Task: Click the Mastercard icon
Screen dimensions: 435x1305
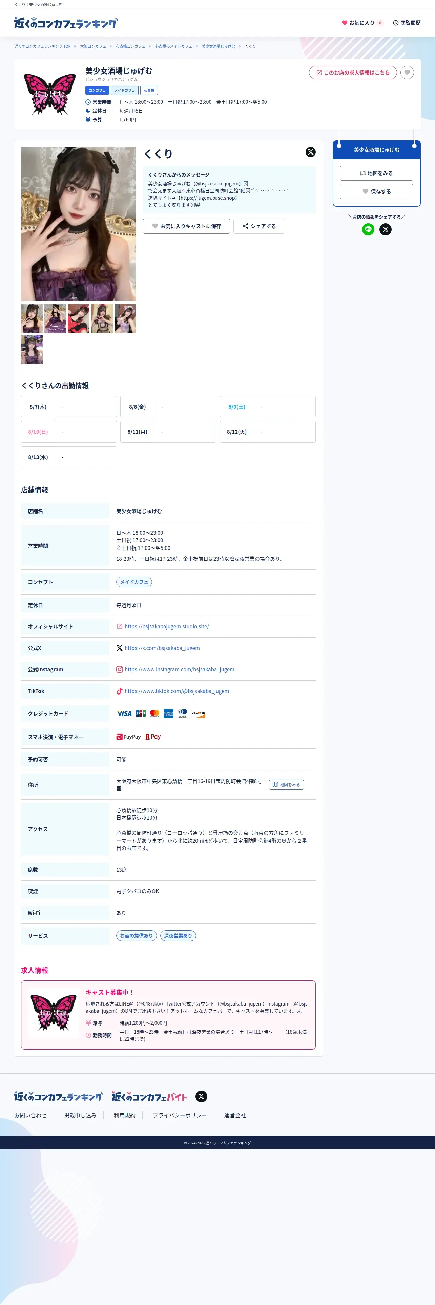Action: [154, 713]
